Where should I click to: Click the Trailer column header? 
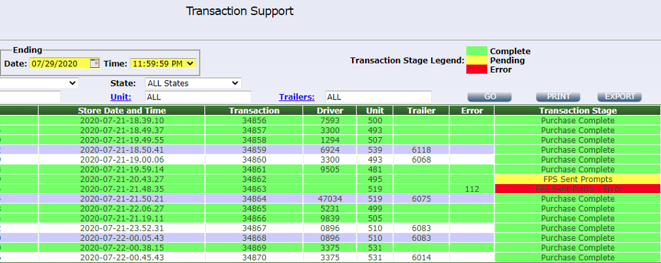click(421, 111)
